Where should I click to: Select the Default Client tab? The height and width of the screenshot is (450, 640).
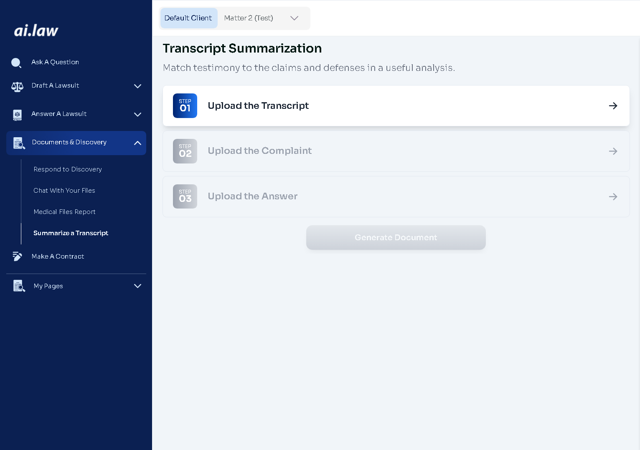[188, 18]
